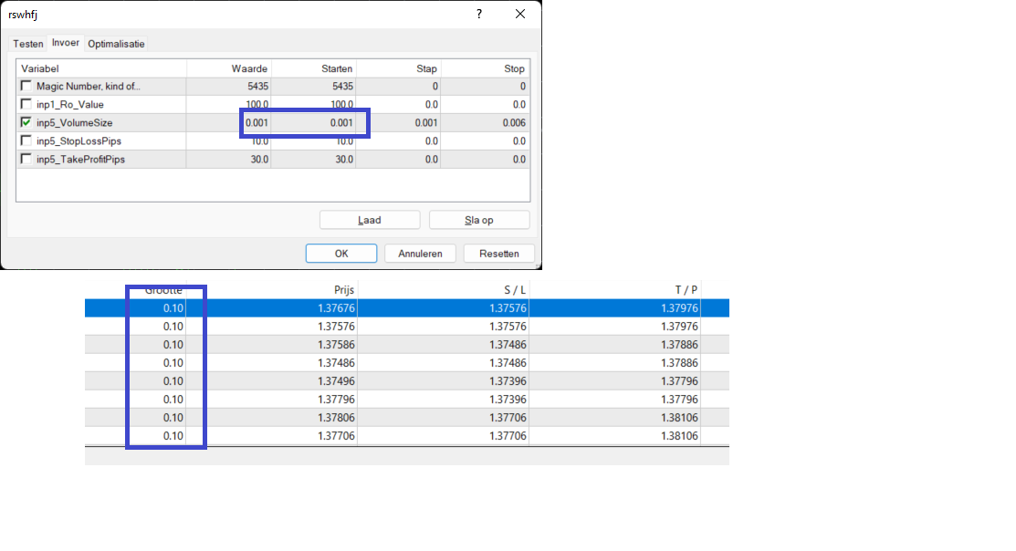Screen dimensions: 1016x551
Task: Click the Stop column header
Action: click(486, 68)
